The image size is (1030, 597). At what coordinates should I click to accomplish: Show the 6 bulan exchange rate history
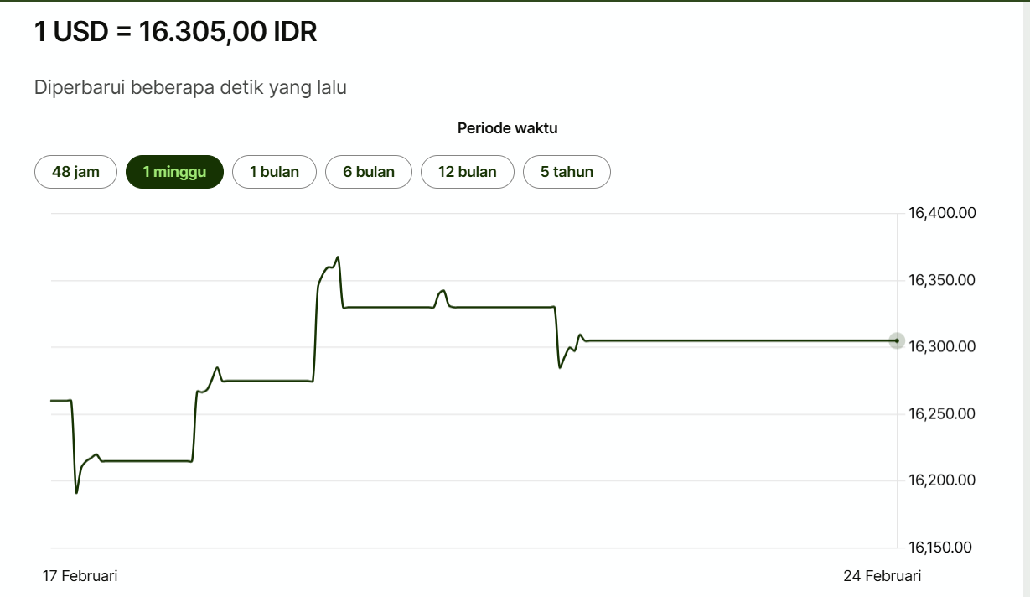tap(369, 172)
